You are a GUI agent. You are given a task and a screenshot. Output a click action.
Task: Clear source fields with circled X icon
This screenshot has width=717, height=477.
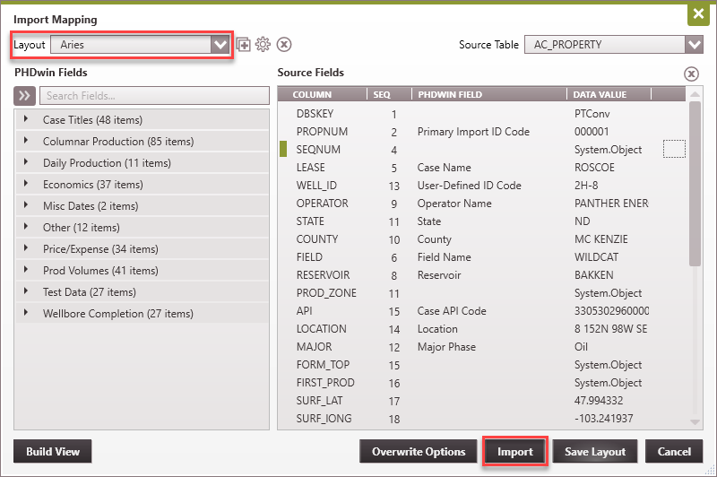[x=691, y=74]
